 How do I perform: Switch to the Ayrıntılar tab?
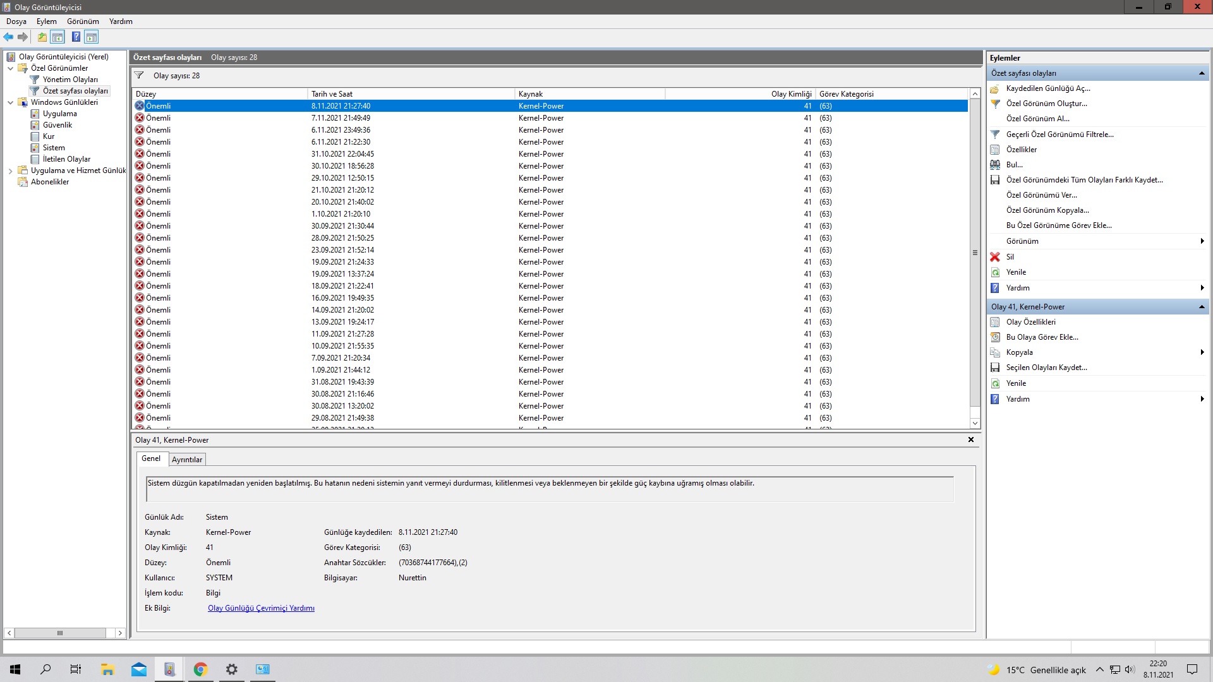pyautogui.click(x=187, y=460)
